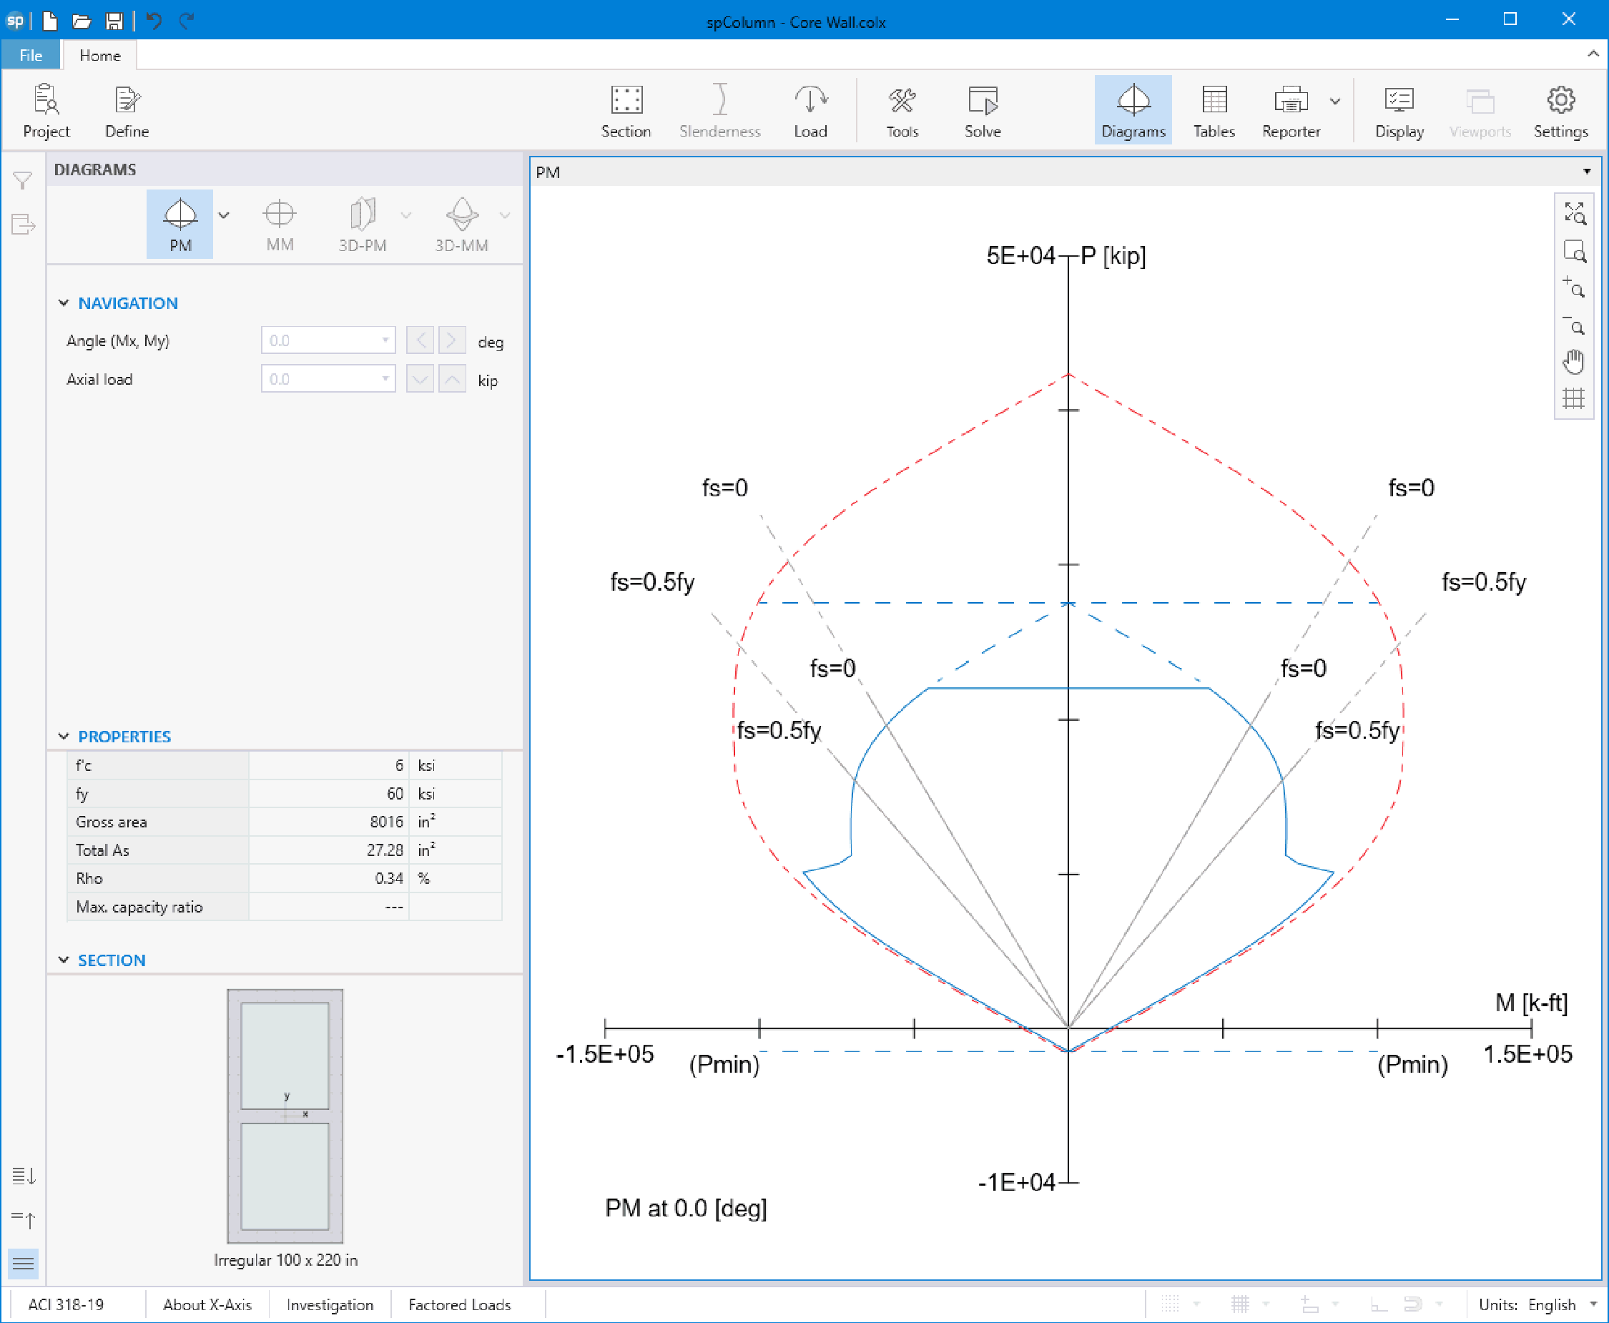Open the Axial load combo box

(328, 379)
